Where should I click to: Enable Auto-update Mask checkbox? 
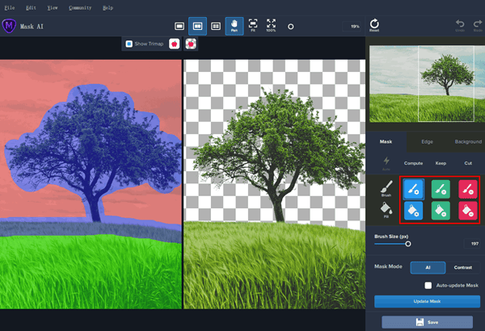(428, 285)
